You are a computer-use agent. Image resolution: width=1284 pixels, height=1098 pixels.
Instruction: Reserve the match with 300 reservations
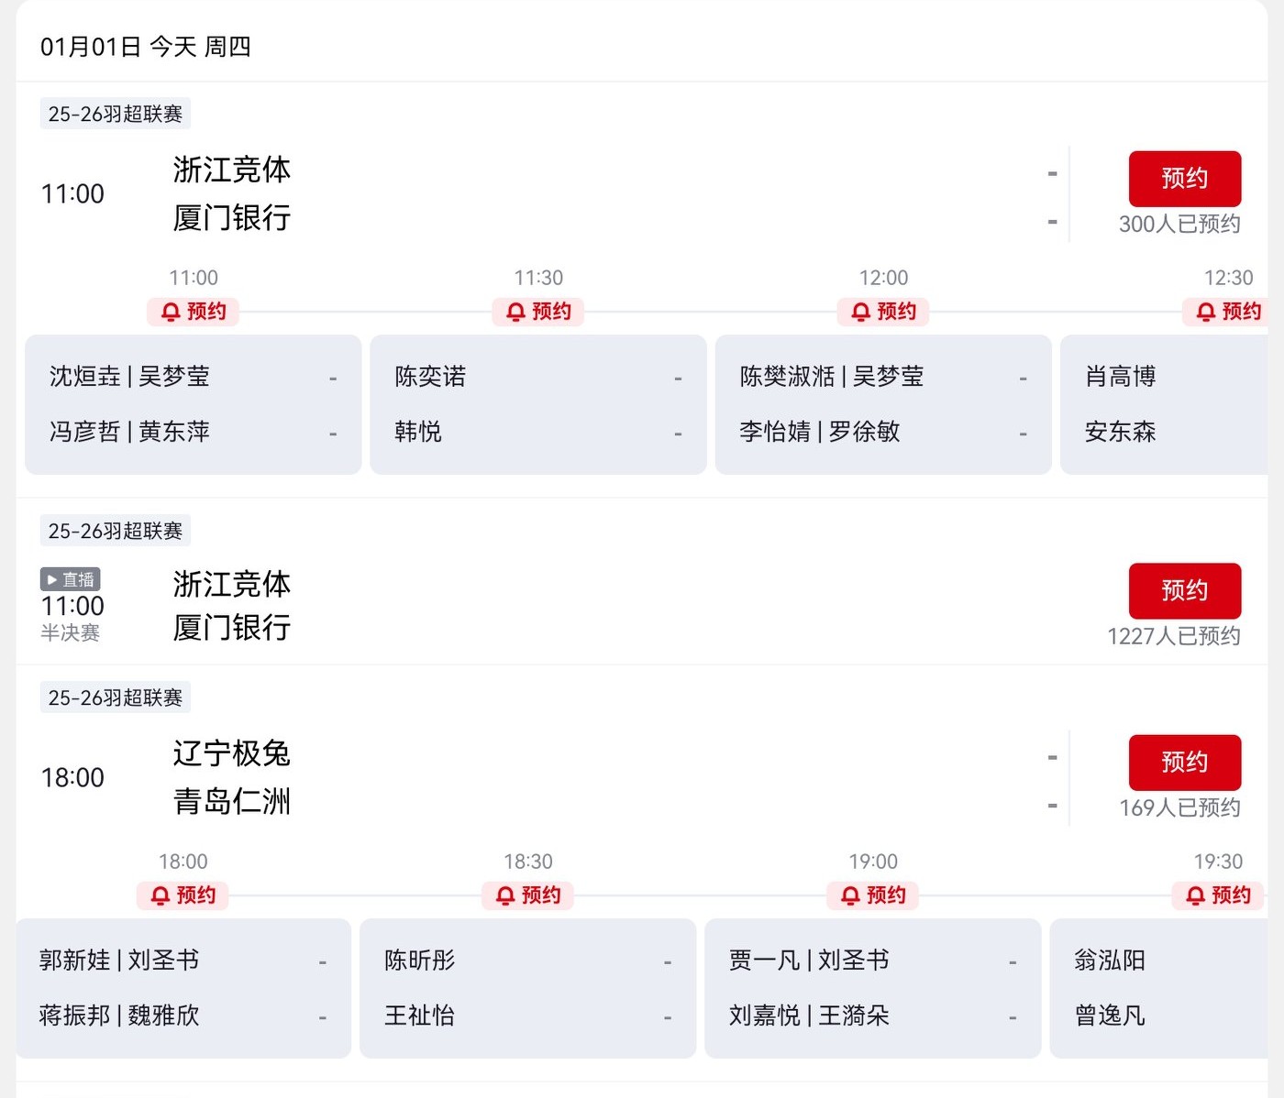coord(1184,179)
